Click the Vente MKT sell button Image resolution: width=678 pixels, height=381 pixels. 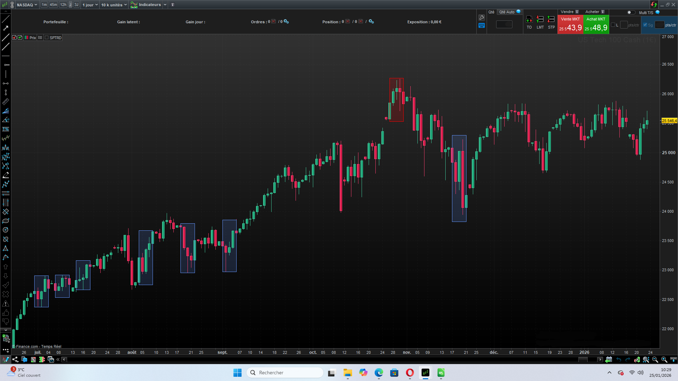(570, 24)
